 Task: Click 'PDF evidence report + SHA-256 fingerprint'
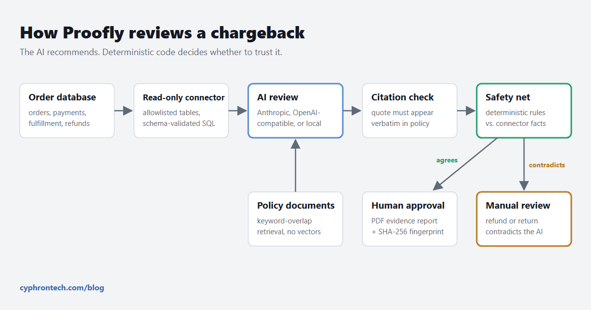[408, 226]
